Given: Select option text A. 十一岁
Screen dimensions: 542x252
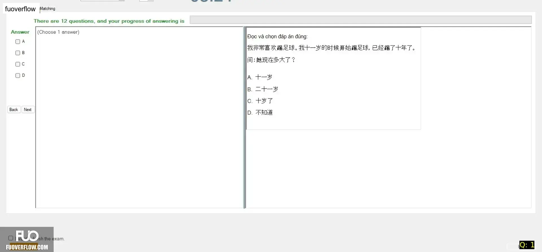Looking at the screenshot, I should [x=260, y=77].
